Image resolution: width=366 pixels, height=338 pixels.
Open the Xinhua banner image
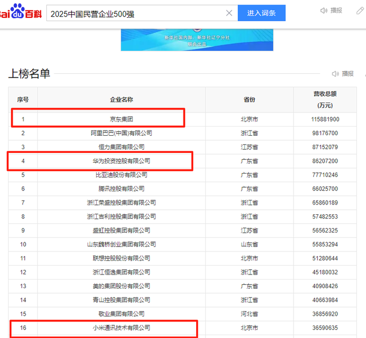[197, 40]
